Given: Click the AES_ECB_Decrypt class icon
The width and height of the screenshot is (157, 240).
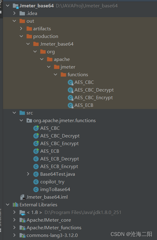Looking at the screenshot, I should click(36, 159).
